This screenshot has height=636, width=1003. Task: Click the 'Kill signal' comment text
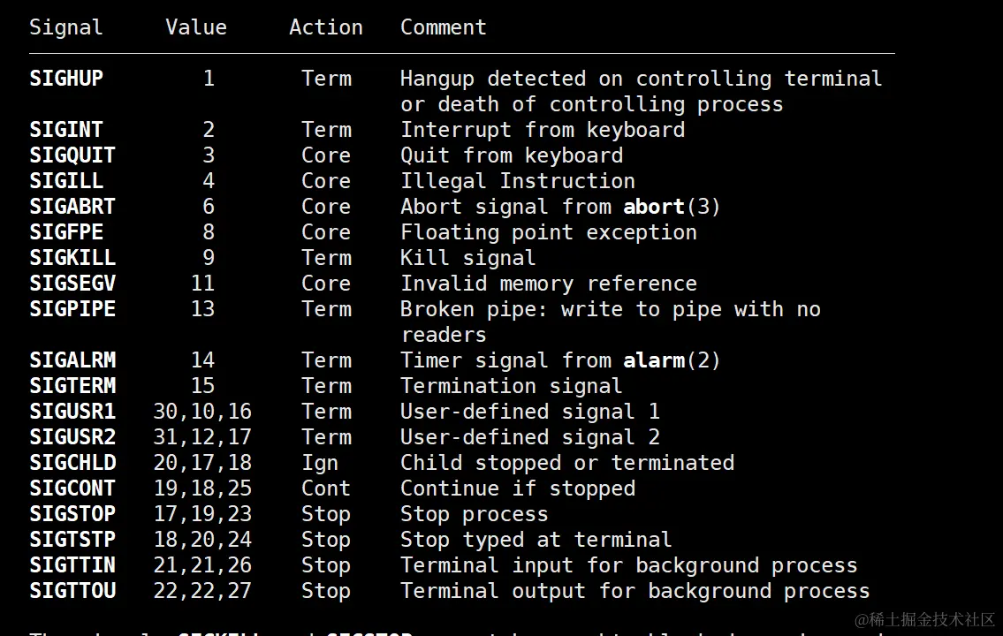click(x=468, y=258)
